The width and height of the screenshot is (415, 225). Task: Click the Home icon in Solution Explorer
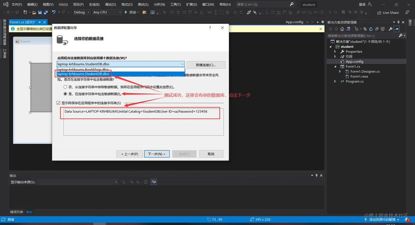(342, 29)
